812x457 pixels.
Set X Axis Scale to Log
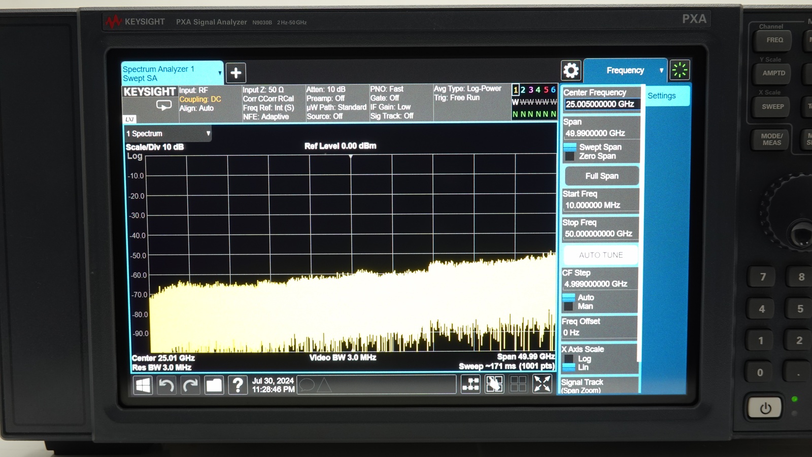tap(585, 358)
